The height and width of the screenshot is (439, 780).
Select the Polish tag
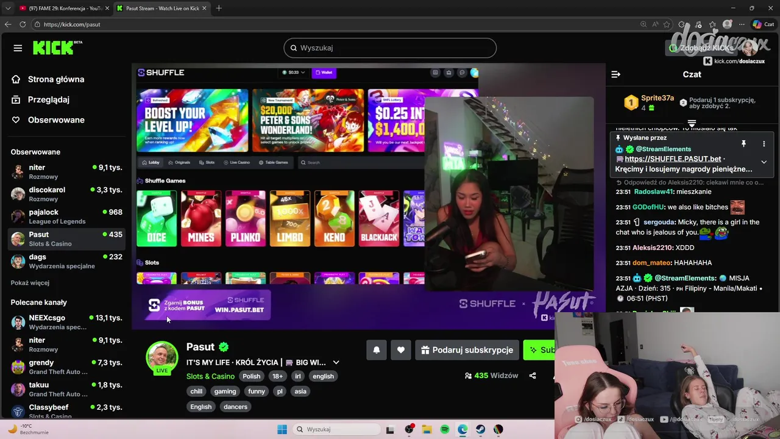pos(251,376)
